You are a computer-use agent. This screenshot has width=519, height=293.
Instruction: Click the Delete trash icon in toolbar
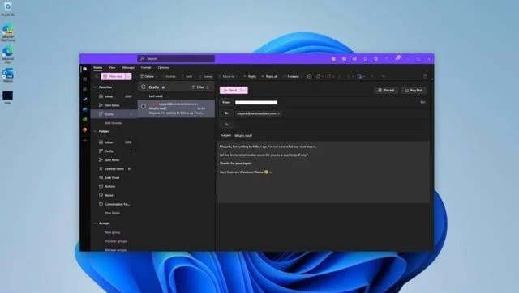pyautogui.click(x=142, y=76)
